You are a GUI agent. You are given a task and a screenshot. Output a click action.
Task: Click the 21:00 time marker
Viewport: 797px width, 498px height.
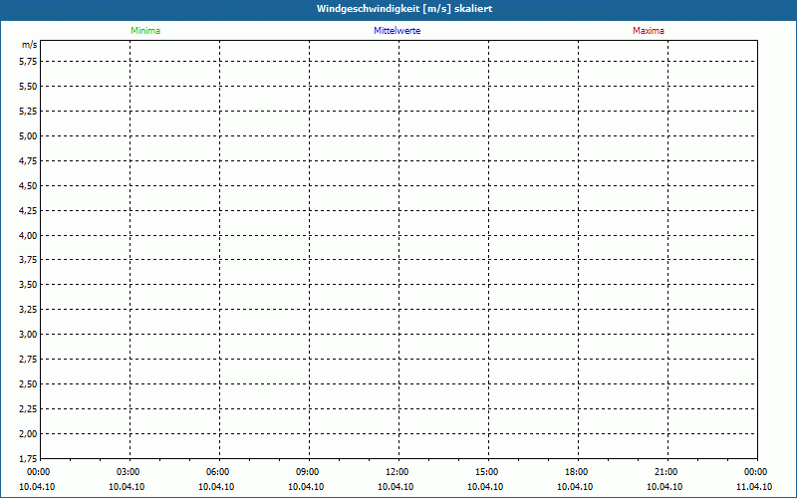click(665, 471)
